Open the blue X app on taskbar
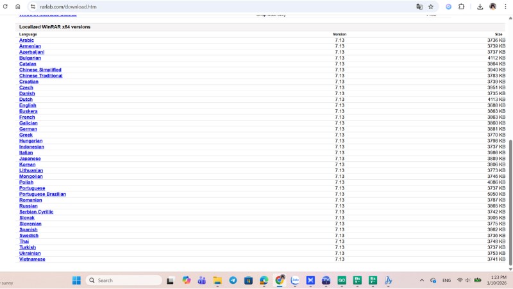This screenshot has height=289, width=513. 310,281
